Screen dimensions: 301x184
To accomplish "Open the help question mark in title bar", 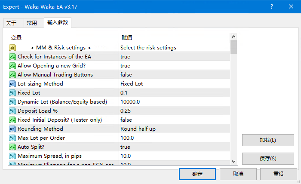I will pyautogui.click(x=272, y=6).
